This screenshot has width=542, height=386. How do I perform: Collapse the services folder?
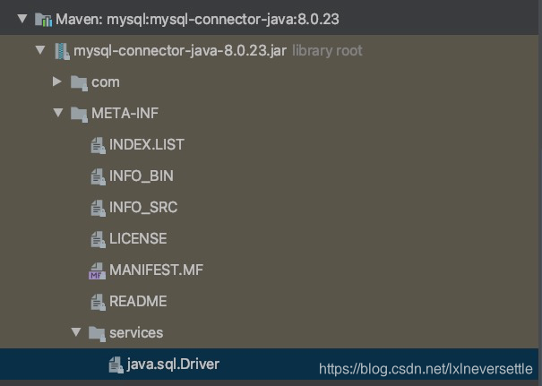point(76,332)
